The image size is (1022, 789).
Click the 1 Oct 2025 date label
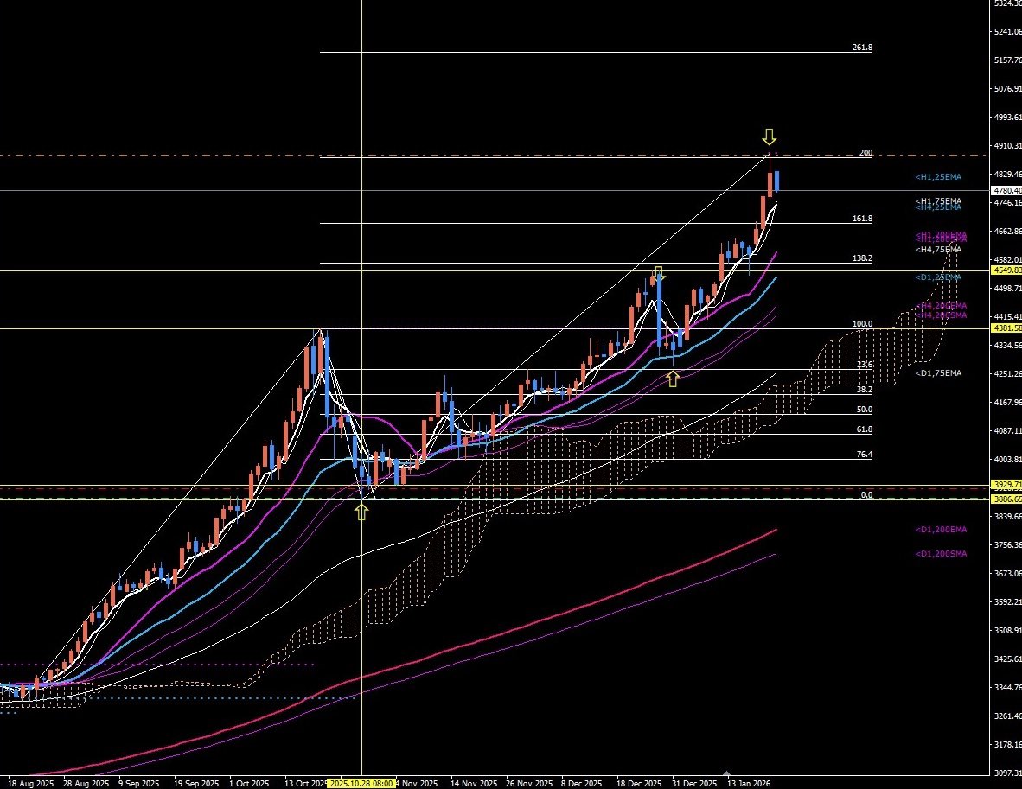point(249,784)
